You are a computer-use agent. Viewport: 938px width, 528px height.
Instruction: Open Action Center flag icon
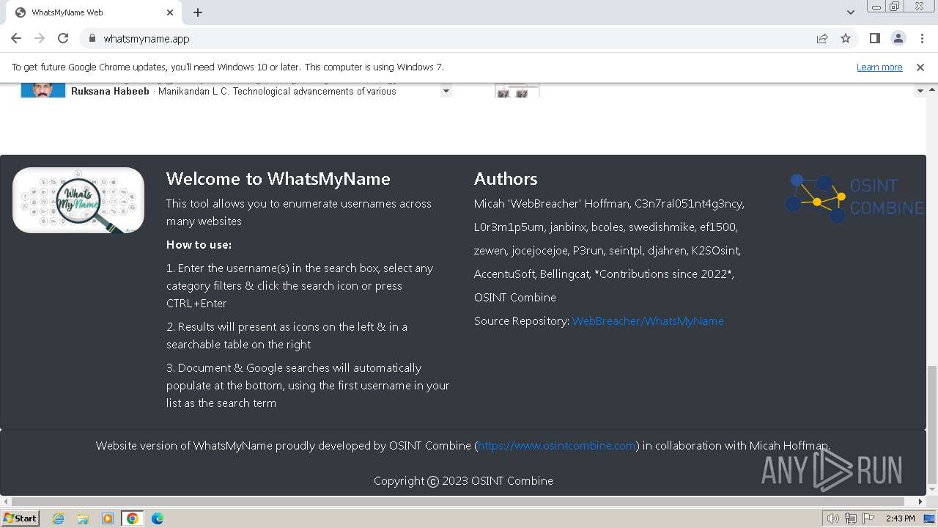868,518
